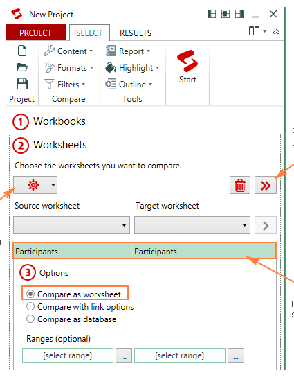The width and height of the screenshot is (294, 379).
Task: Open a project with the folder icon
Action: (x=22, y=67)
